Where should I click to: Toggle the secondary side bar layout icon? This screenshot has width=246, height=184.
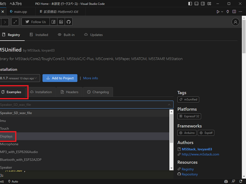click(x=203, y=3)
